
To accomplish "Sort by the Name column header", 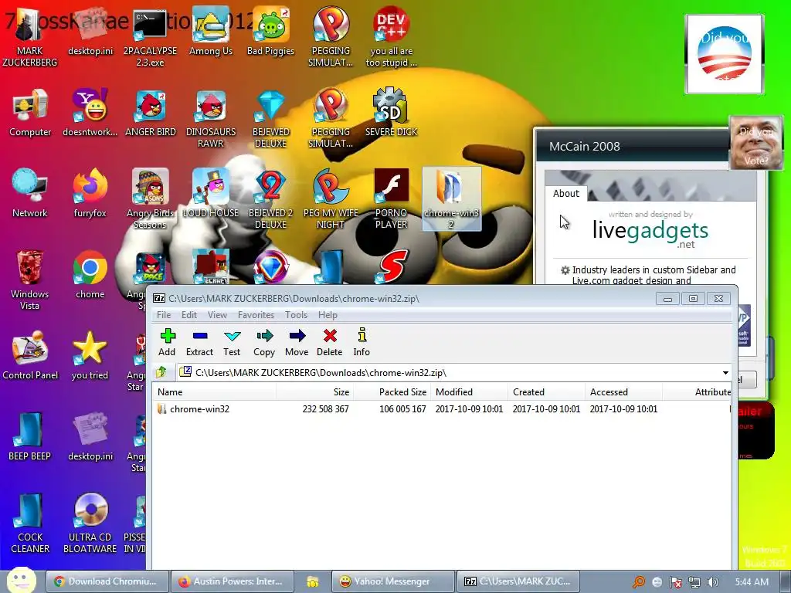I will point(215,391).
